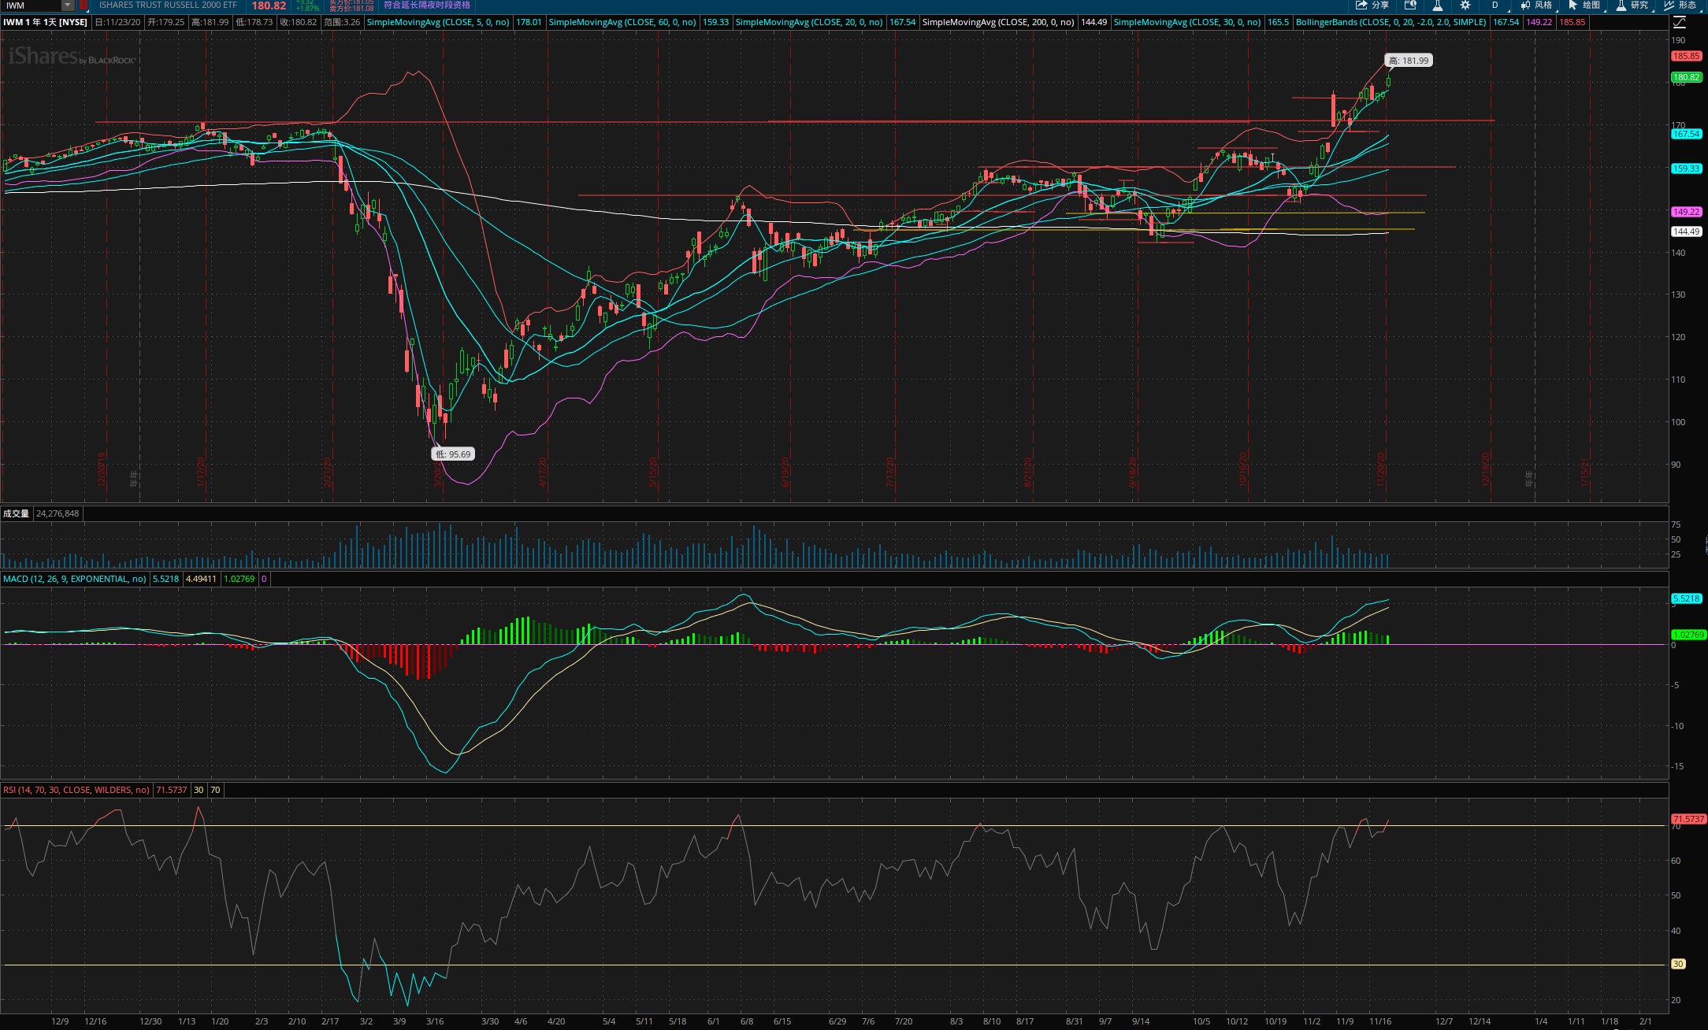Click the 180.82 last price tag on axis
The width and height of the screenshot is (1708, 1030).
pos(1687,77)
